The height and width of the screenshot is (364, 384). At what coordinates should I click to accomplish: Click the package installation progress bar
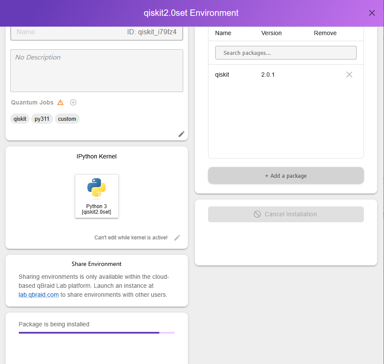(x=97, y=333)
